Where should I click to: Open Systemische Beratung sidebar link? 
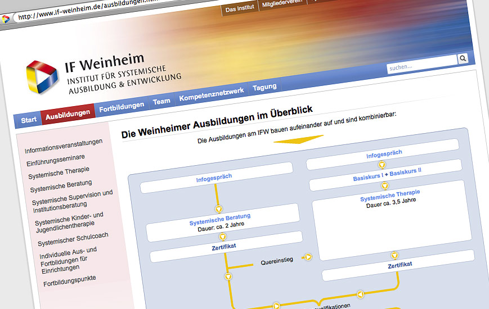61,185
